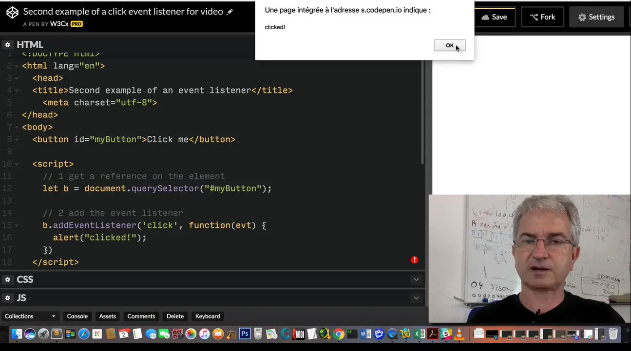631x351 pixels.
Task: Edit pen title using pencil icon
Action: point(229,12)
